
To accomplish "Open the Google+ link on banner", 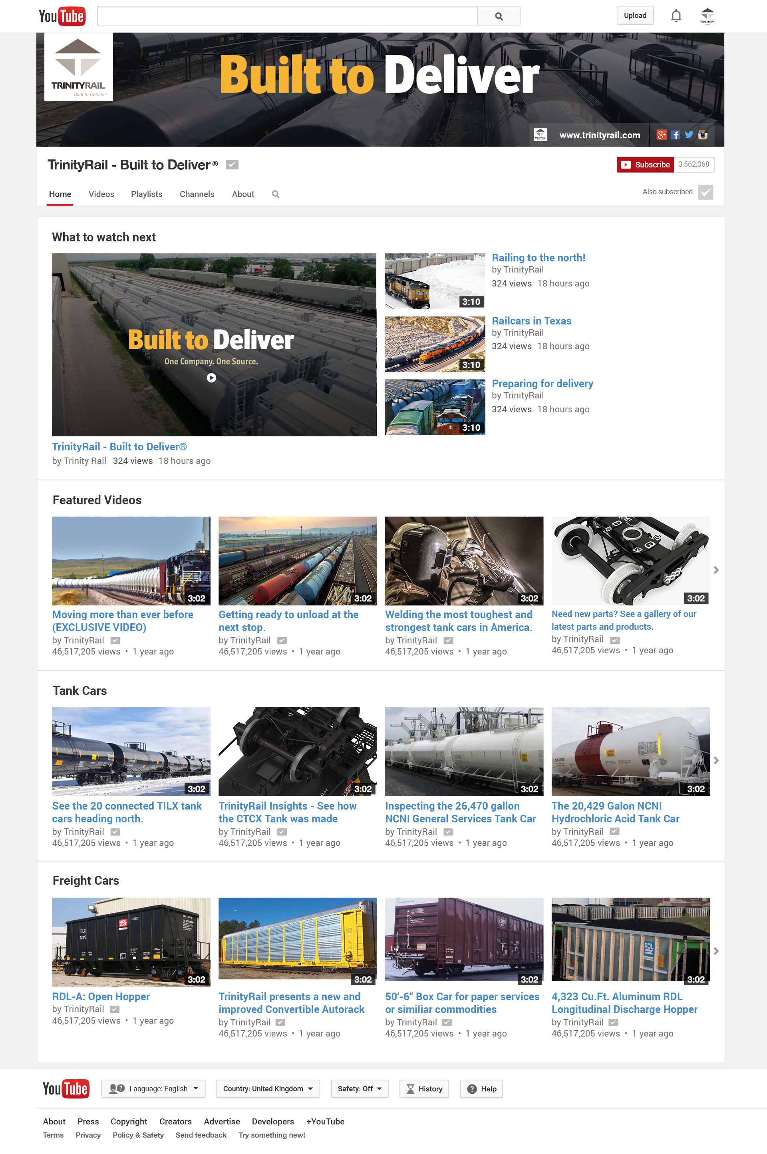I will pos(662,135).
